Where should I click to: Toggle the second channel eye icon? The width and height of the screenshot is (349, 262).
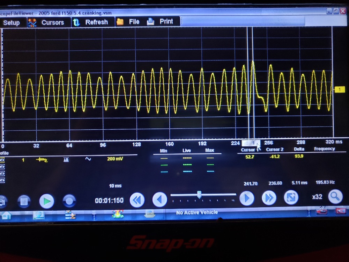tap(3, 167)
